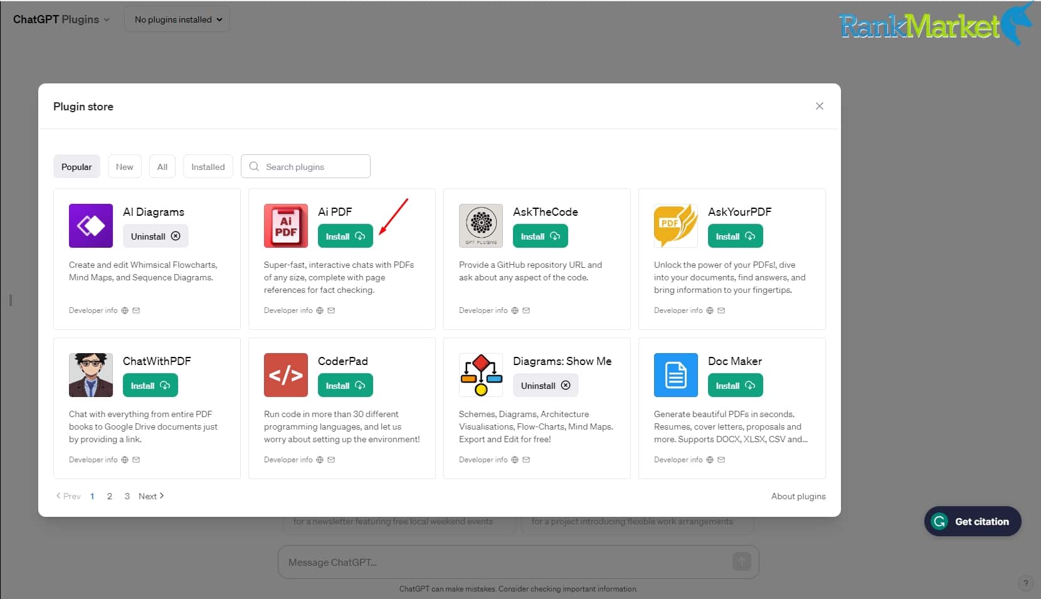
Task: Click the sidebar toggle handle
Action: pos(11,300)
